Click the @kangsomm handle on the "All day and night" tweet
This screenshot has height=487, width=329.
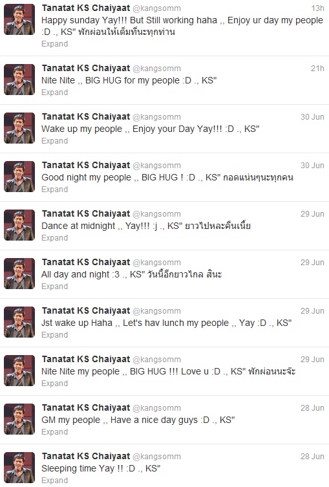coord(156,263)
